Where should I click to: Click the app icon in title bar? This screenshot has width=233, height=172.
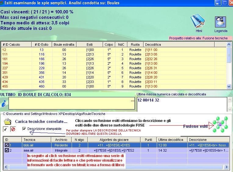(x=2, y=2)
